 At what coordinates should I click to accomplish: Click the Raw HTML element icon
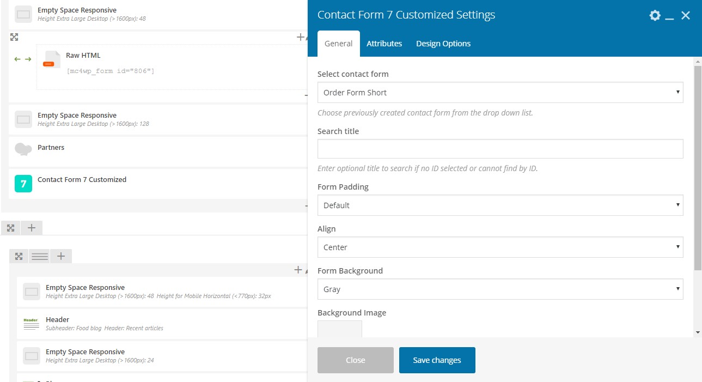click(x=52, y=59)
